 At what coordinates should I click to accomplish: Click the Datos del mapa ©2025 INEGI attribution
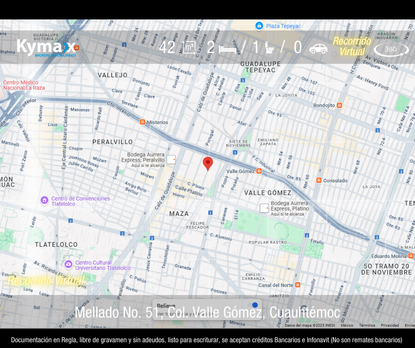(310, 325)
